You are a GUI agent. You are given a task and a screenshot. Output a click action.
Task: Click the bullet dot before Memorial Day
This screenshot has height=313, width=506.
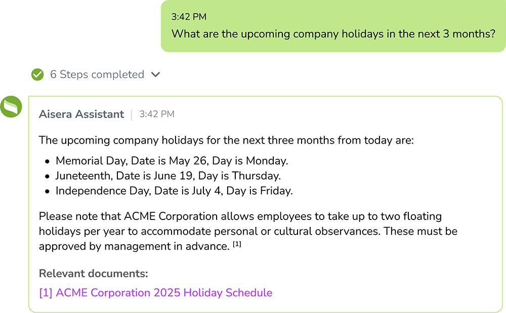click(x=48, y=161)
